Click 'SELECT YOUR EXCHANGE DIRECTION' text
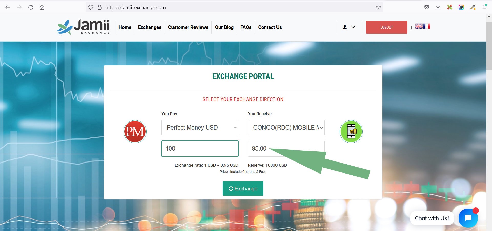 click(243, 99)
